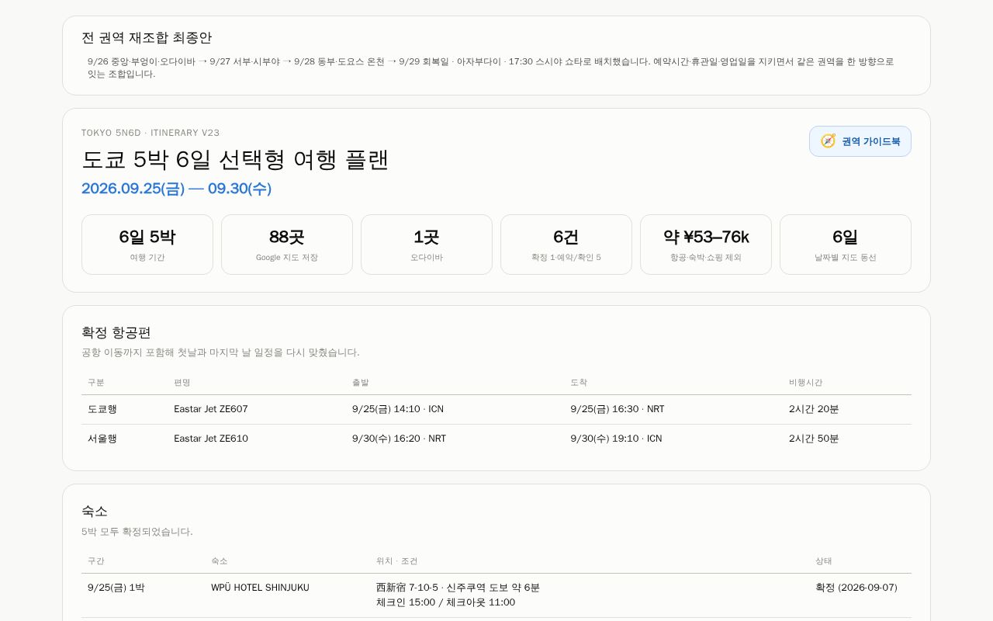Click the TOKYO 5N6D · ITINERARY V23 label
The height and width of the screenshot is (621, 993).
pyautogui.click(x=151, y=133)
